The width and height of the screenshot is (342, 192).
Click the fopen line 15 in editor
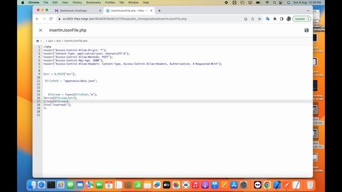pos(73,94)
